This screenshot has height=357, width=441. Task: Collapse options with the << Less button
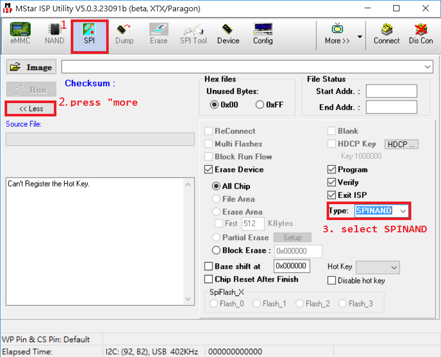pos(31,109)
